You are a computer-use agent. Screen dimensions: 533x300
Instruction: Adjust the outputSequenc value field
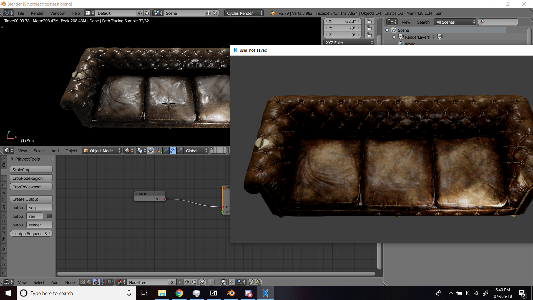31,233
